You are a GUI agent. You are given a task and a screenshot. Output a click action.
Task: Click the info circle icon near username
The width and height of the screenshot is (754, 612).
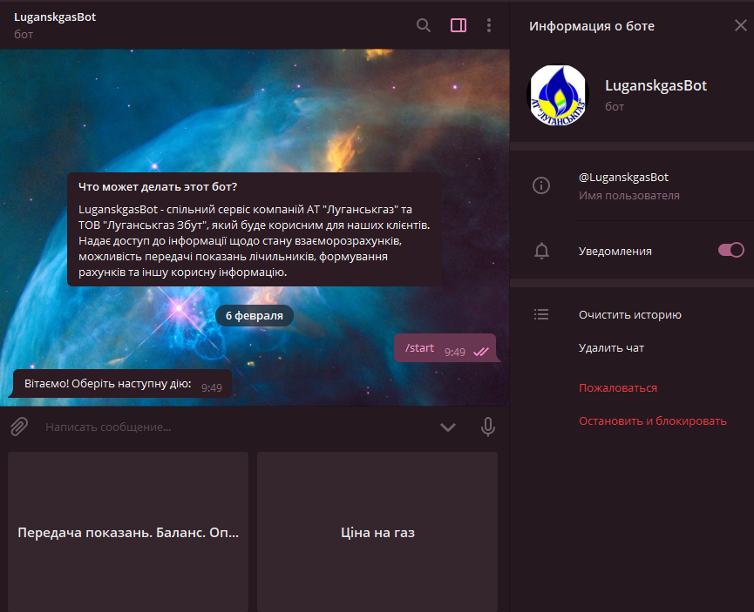[541, 185]
